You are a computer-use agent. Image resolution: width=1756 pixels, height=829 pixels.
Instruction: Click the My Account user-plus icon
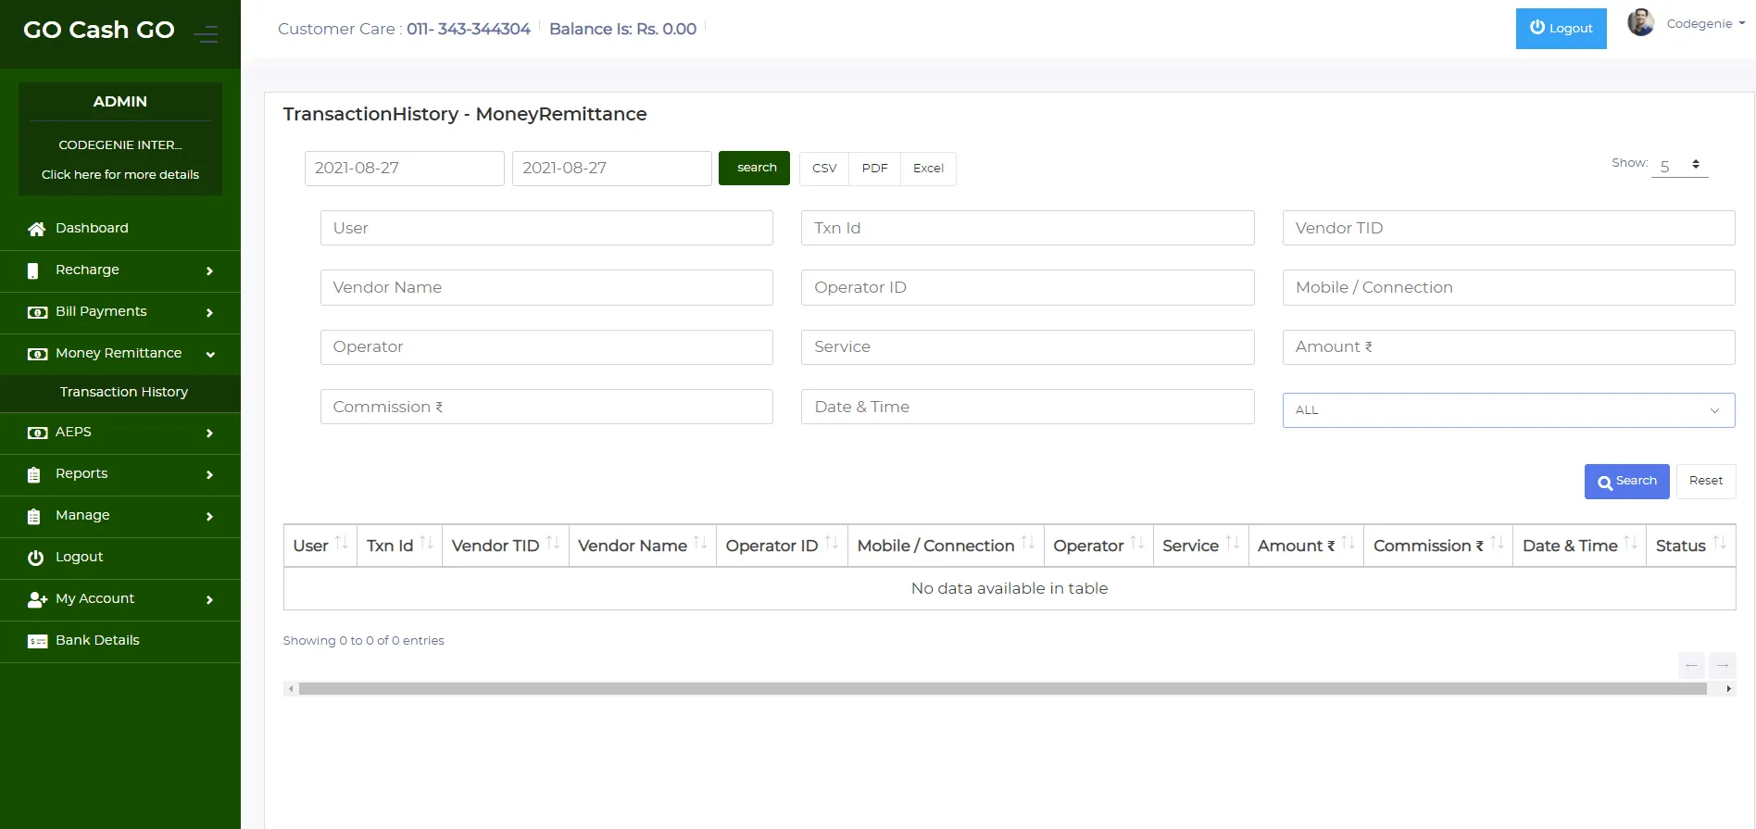click(37, 599)
